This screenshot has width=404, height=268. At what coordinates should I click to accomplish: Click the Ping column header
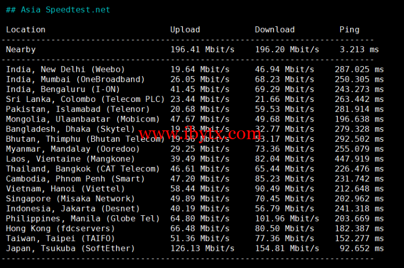[349, 29]
